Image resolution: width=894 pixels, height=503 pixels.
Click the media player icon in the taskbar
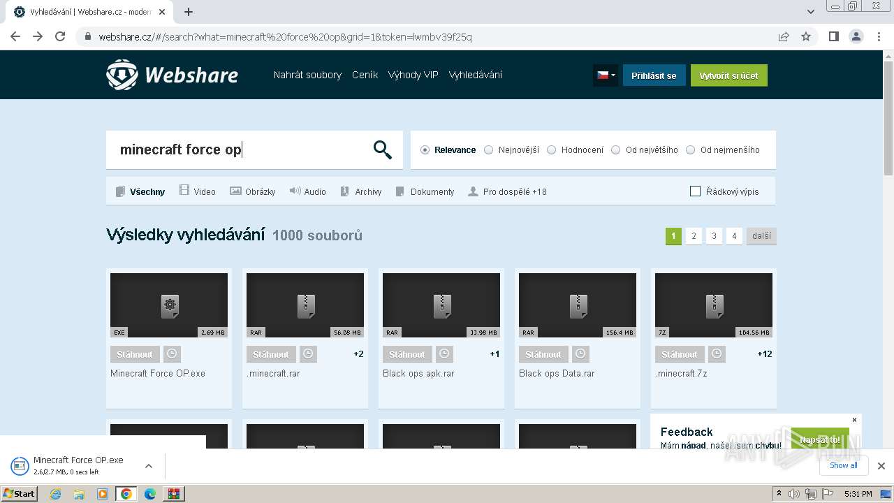[103, 494]
